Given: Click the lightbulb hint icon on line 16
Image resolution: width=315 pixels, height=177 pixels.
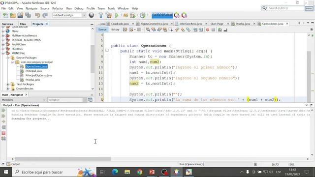Looking at the screenshot, I should point(102,100).
